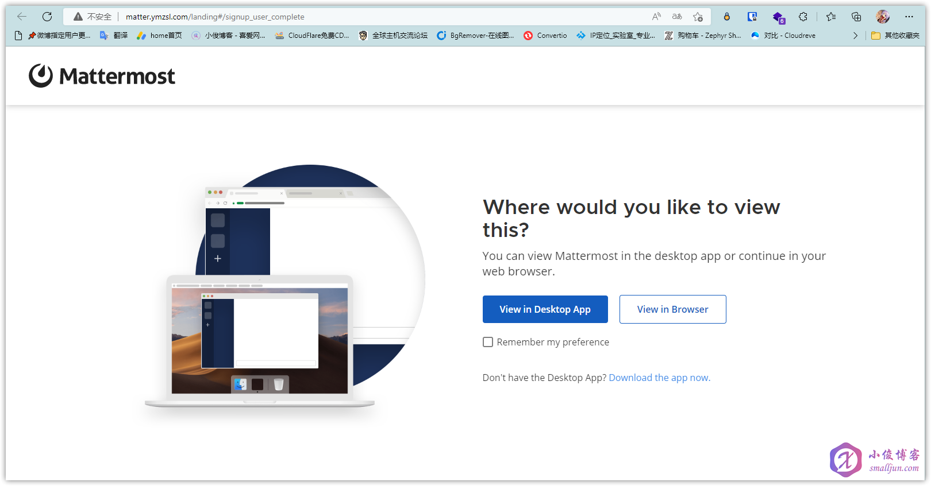Open the 小俊博客 bookmark
931x486 pixels.
[x=228, y=36]
